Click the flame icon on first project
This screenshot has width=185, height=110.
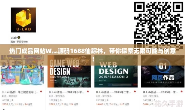41,91
